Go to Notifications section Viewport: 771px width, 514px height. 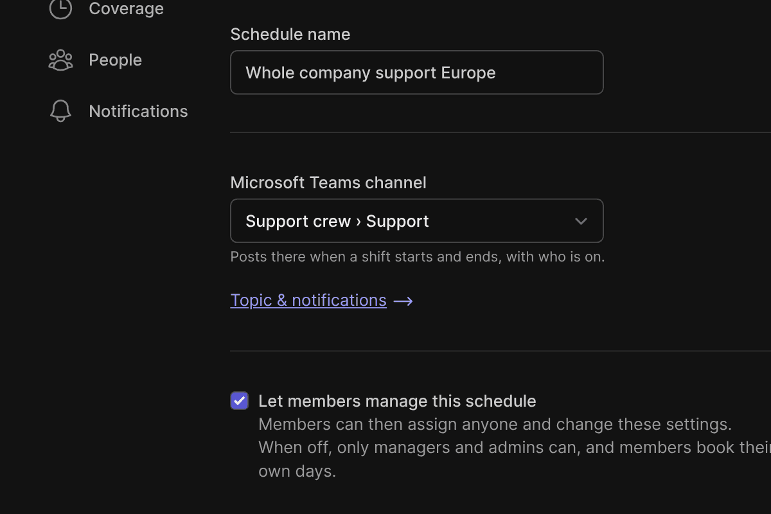(138, 111)
